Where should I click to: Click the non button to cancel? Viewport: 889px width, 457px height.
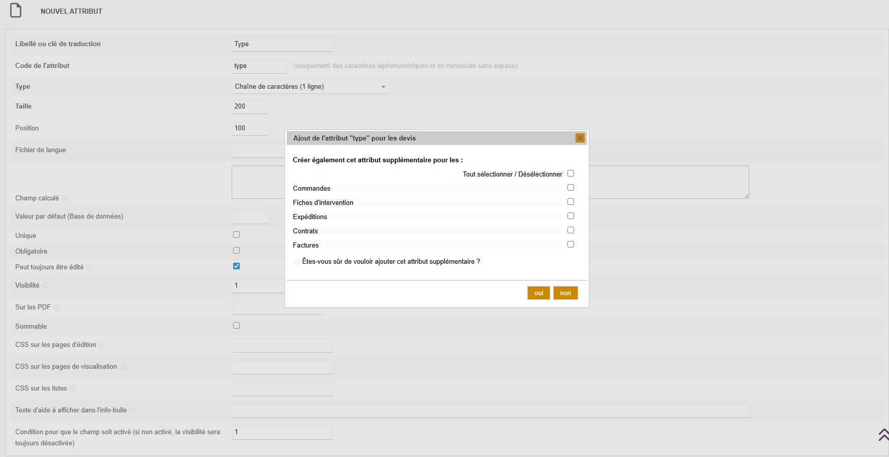click(x=565, y=293)
